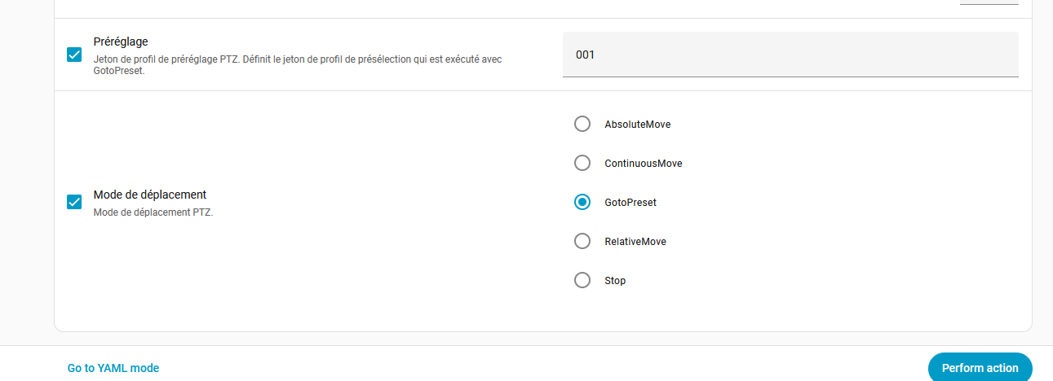Click the selected GotoPreset radio circle
Screen dimensions: 1053x381
click(582, 202)
